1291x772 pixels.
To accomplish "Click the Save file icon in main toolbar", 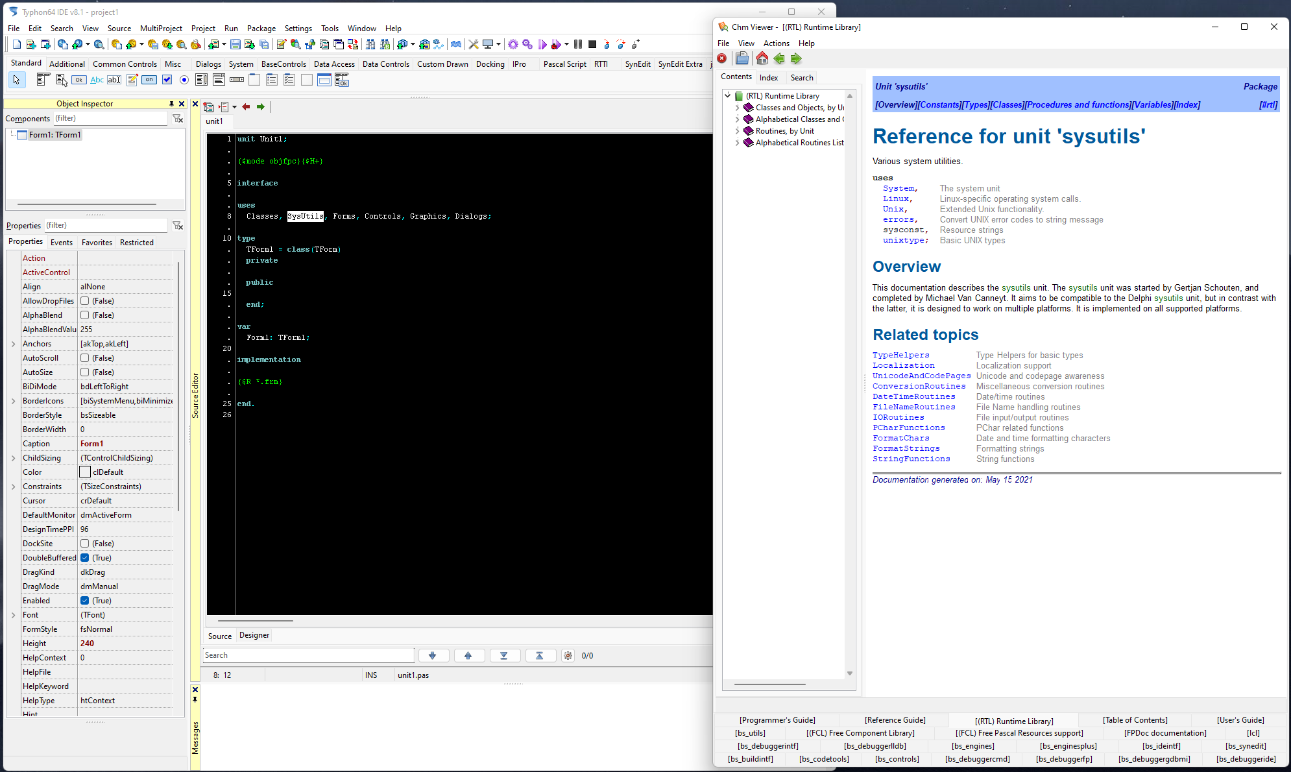I will pyautogui.click(x=235, y=44).
